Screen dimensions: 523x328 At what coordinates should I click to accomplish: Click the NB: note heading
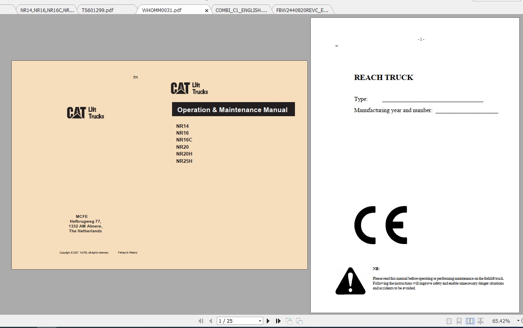[x=376, y=269]
